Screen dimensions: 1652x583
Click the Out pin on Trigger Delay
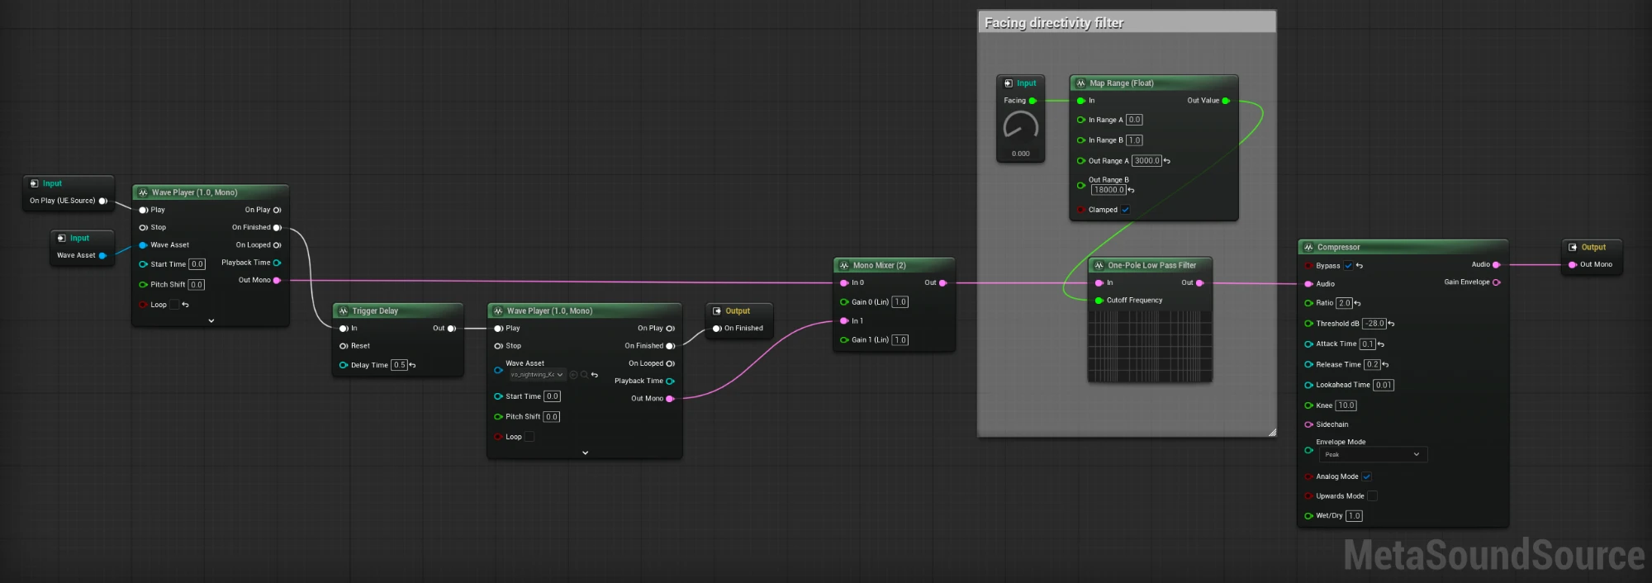click(451, 329)
